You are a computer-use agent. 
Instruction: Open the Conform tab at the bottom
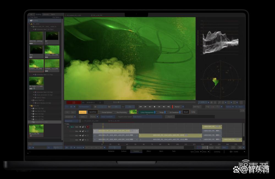(124, 151)
